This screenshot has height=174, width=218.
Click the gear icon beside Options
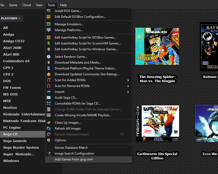click(x=49, y=140)
